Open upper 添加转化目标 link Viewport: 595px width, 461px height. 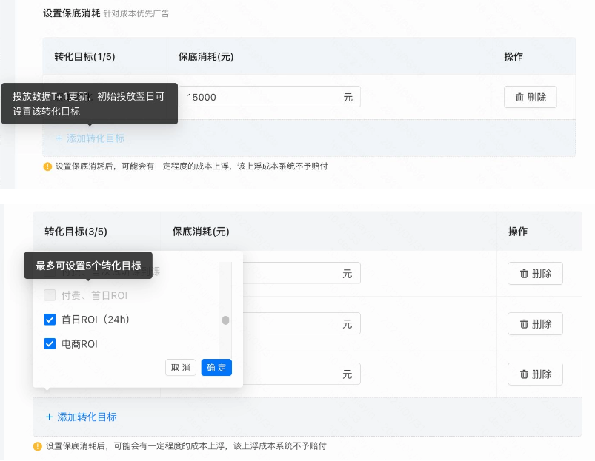[90, 138]
